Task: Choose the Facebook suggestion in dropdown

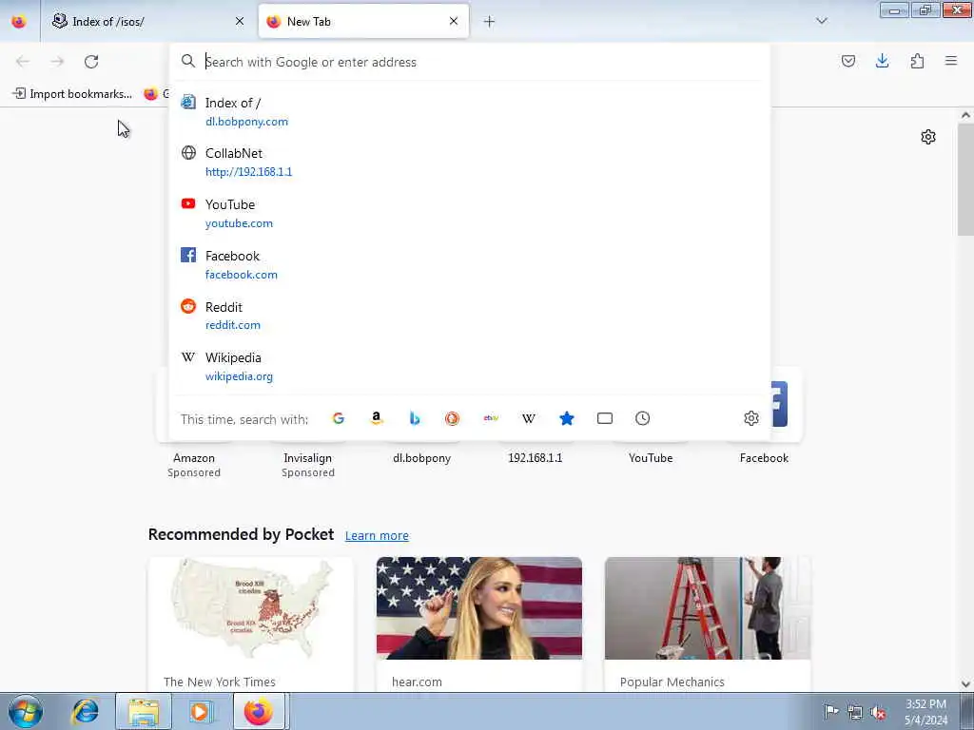Action: [x=469, y=265]
